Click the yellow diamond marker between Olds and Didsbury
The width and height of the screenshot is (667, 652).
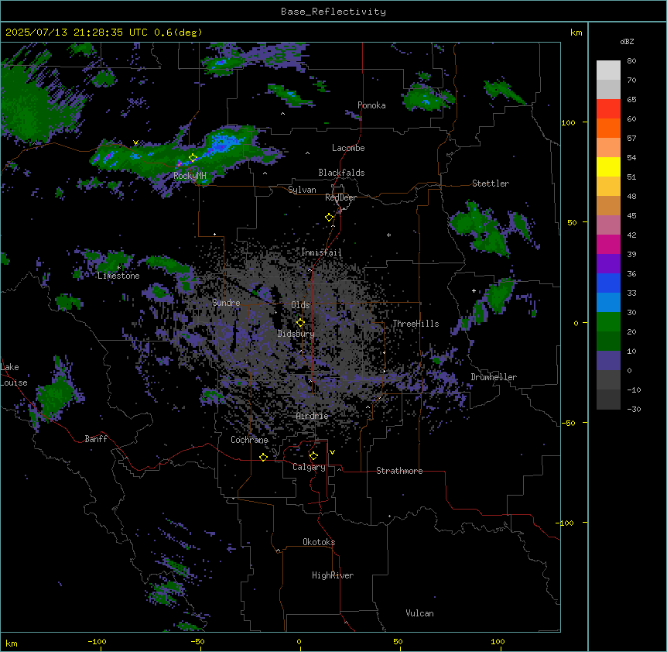[x=301, y=323]
